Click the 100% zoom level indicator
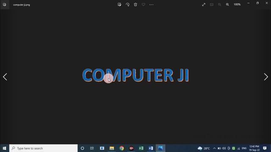 coord(237,5)
